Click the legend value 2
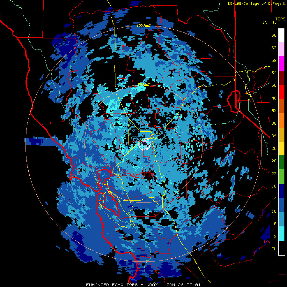 tap(275, 237)
